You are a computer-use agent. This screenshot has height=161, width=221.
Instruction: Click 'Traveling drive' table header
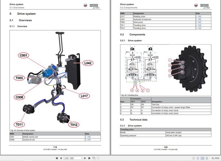(x=166, y=130)
